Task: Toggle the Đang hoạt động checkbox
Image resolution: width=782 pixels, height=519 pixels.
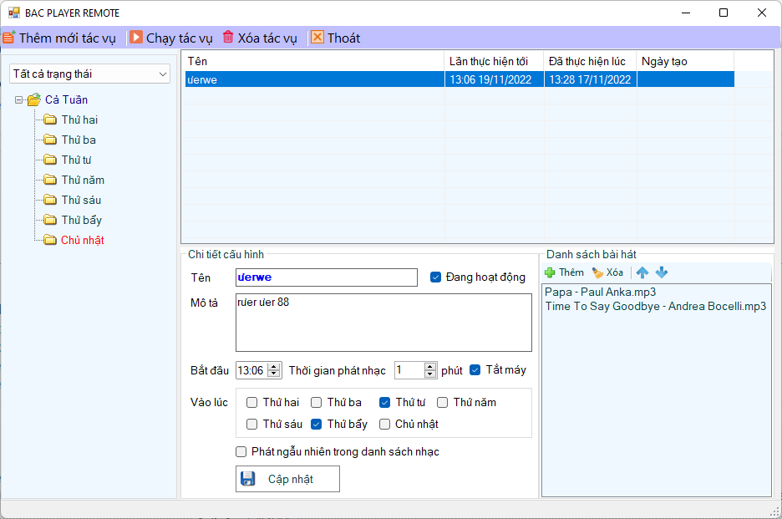Action: pos(435,277)
